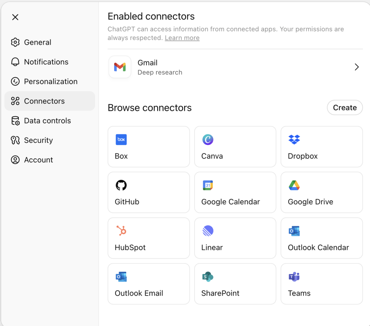Viewport: 370px width, 326px height.
Task: Click the Create connector button
Action: [x=345, y=108]
